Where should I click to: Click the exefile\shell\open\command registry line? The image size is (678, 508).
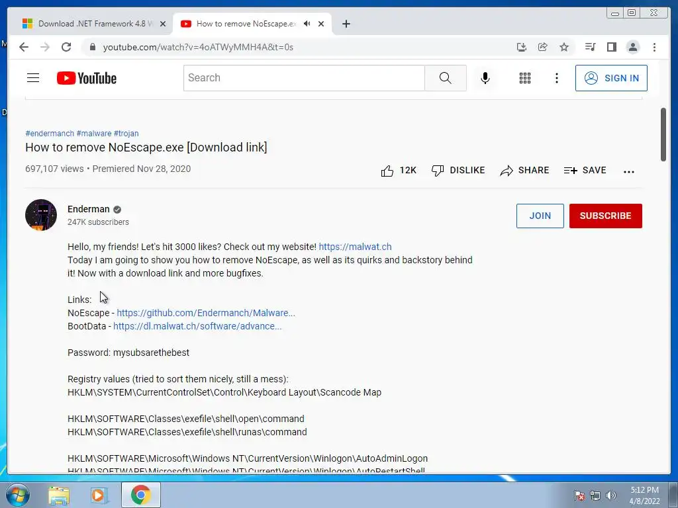coord(186,419)
